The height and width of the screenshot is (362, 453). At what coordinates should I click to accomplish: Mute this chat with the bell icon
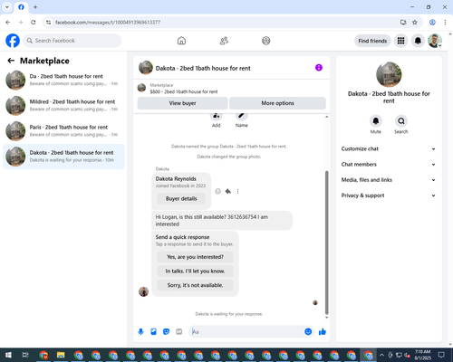(375, 121)
